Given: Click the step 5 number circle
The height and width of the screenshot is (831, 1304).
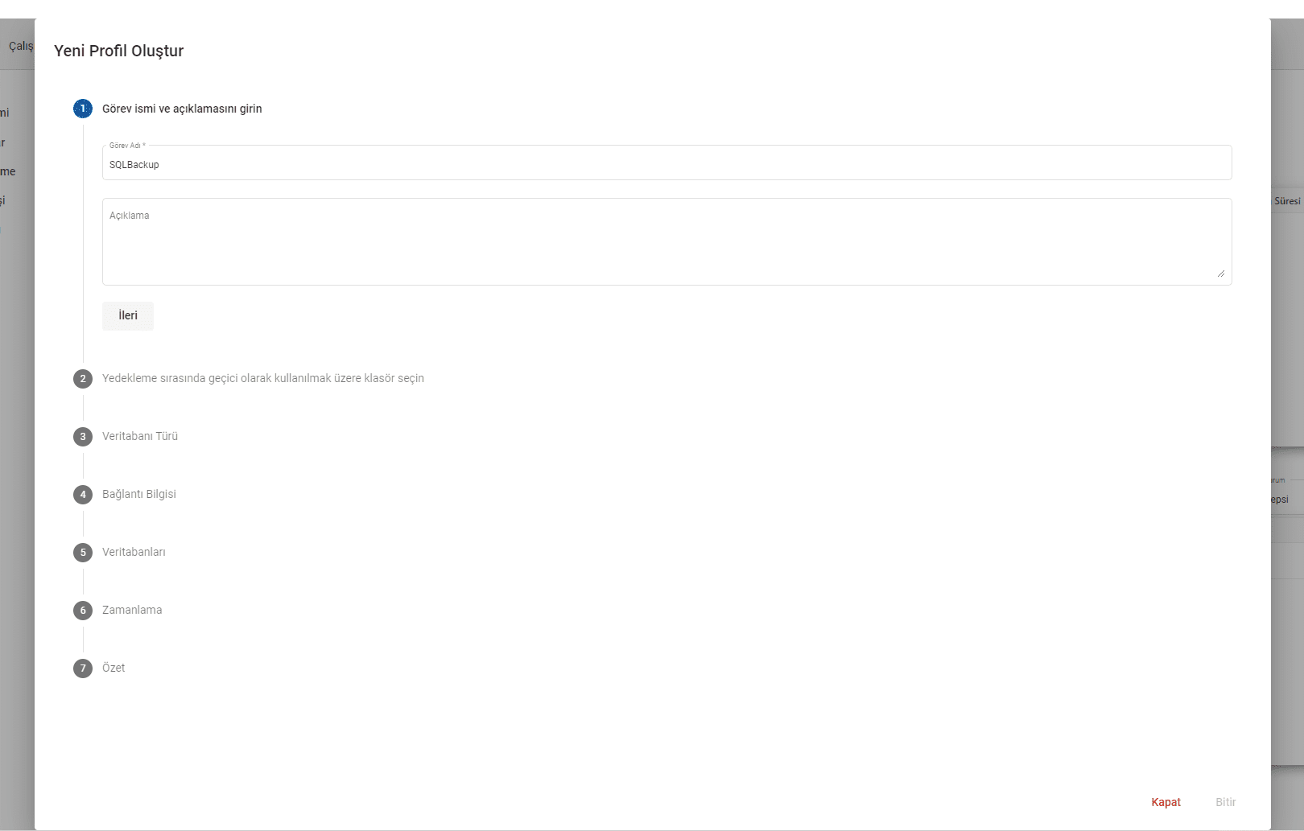Looking at the screenshot, I should 83,553.
